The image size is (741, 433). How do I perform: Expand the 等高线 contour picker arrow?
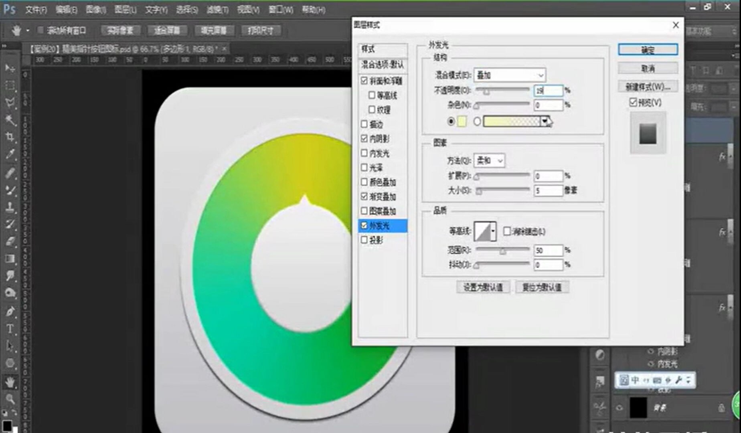click(493, 231)
